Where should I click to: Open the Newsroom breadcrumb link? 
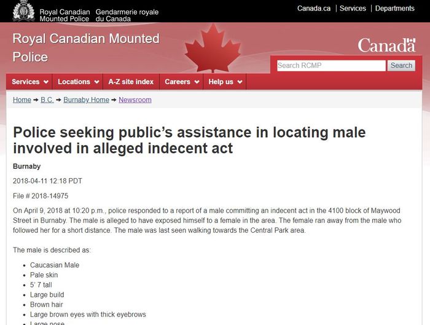tap(135, 100)
